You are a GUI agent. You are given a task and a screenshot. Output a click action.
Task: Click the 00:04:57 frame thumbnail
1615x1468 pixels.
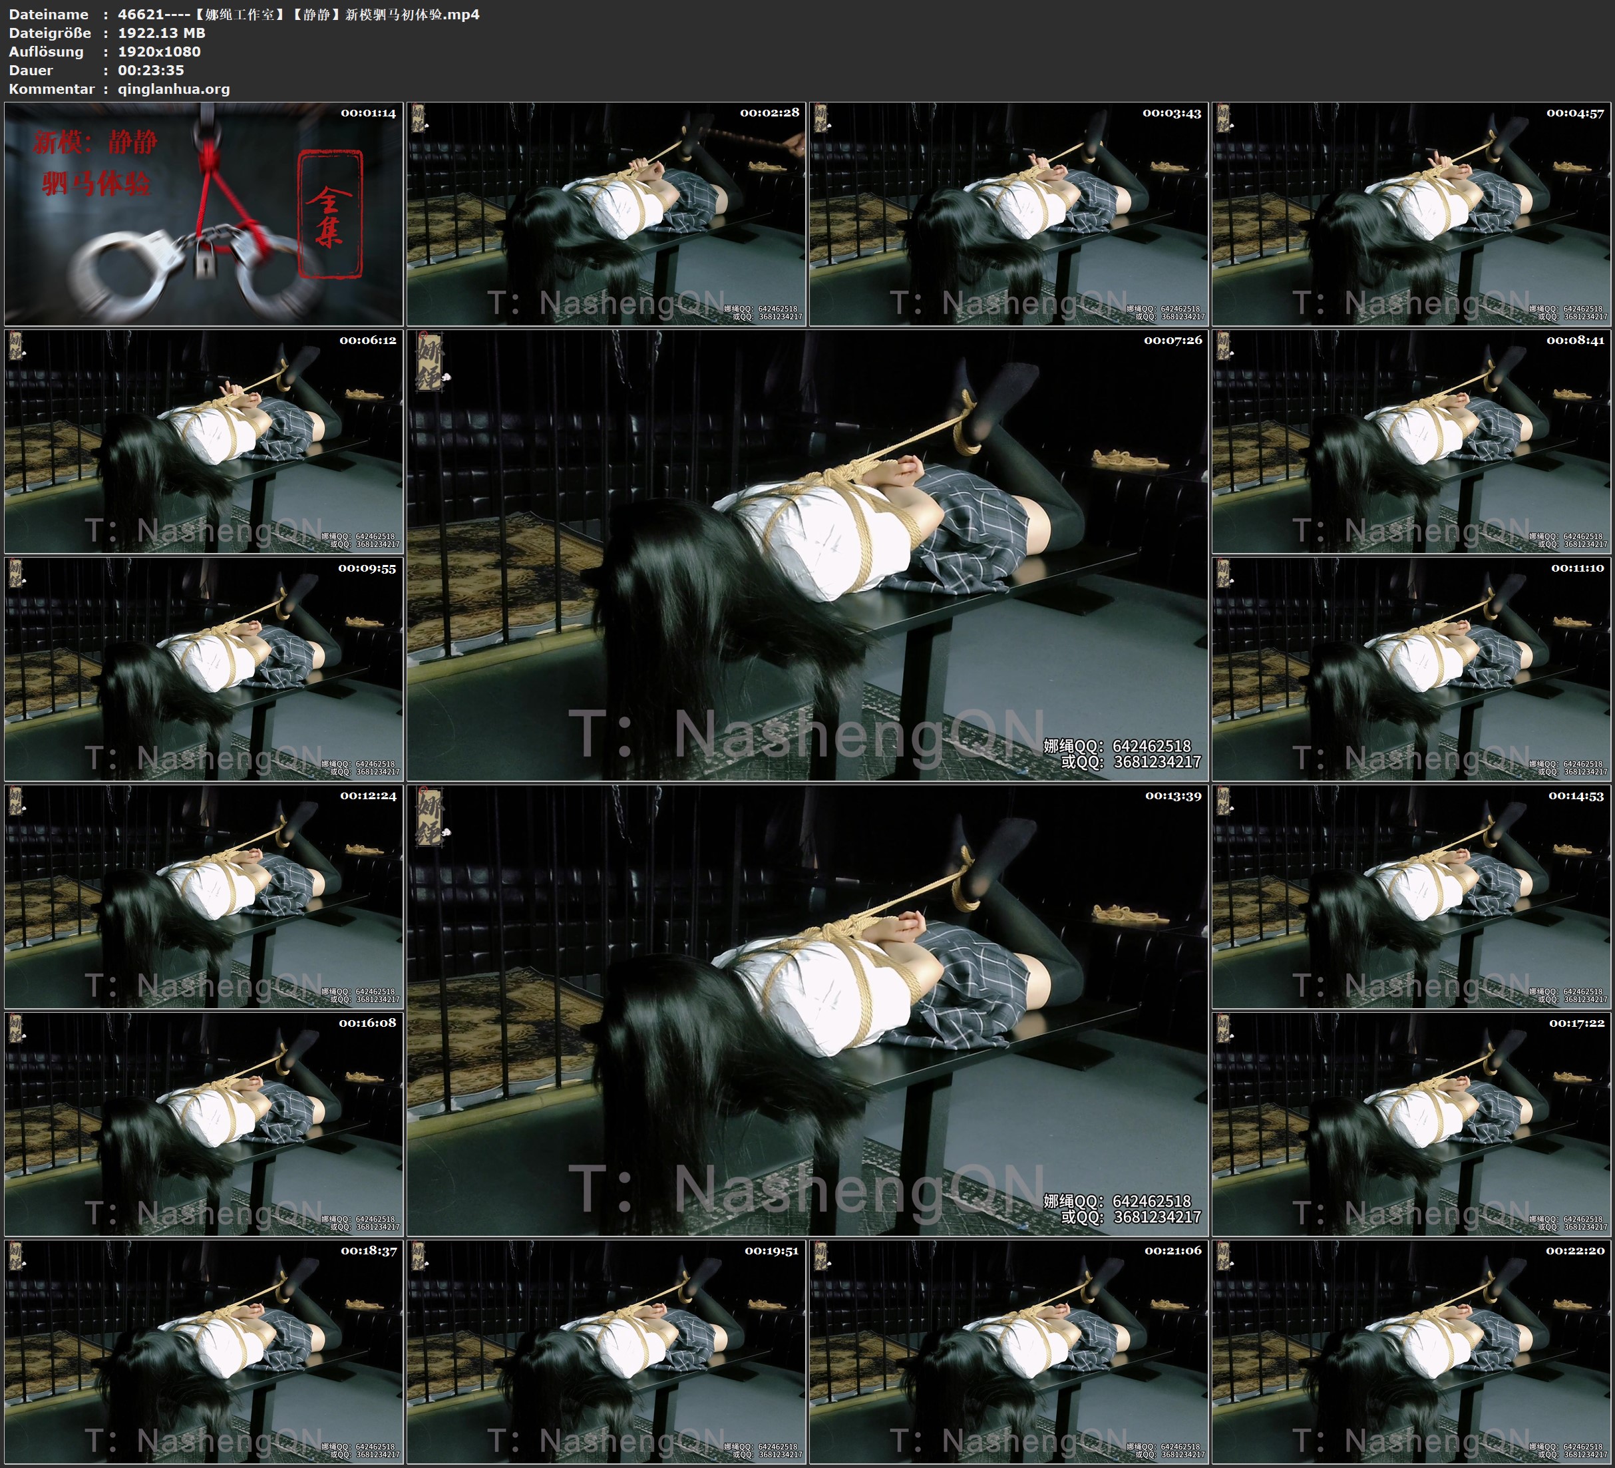pos(1411,214)
